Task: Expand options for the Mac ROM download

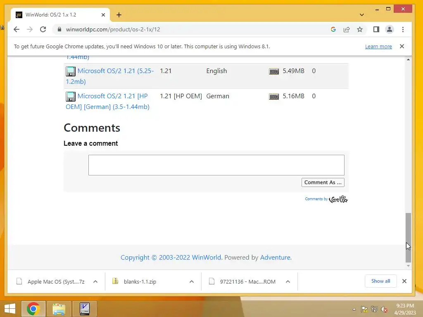Action: (x=288, y=282)
